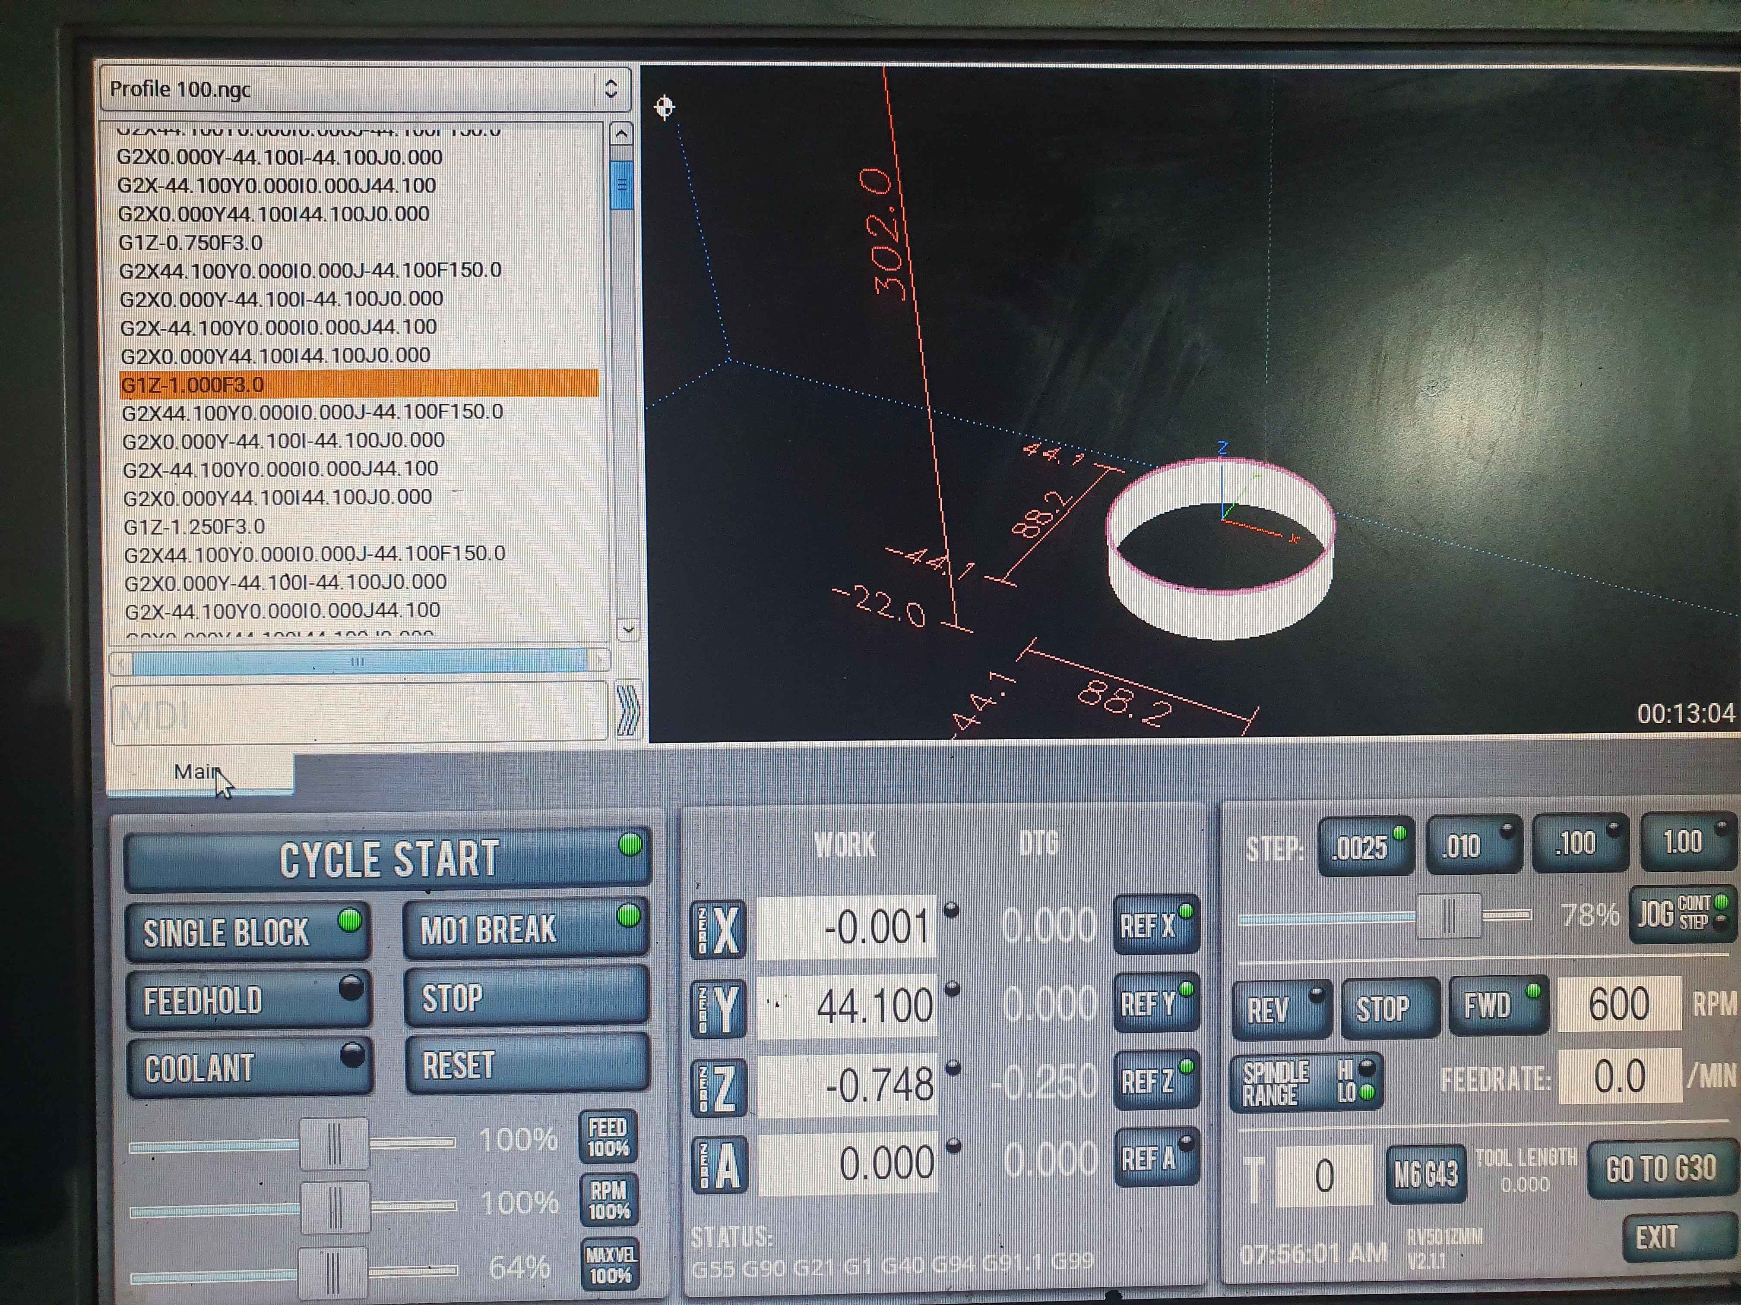
Task: Click the MDI send arrow icon
Action: [x=627, y=710]
